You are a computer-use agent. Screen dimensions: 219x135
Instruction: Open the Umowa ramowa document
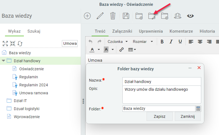(x=34, y=93)
